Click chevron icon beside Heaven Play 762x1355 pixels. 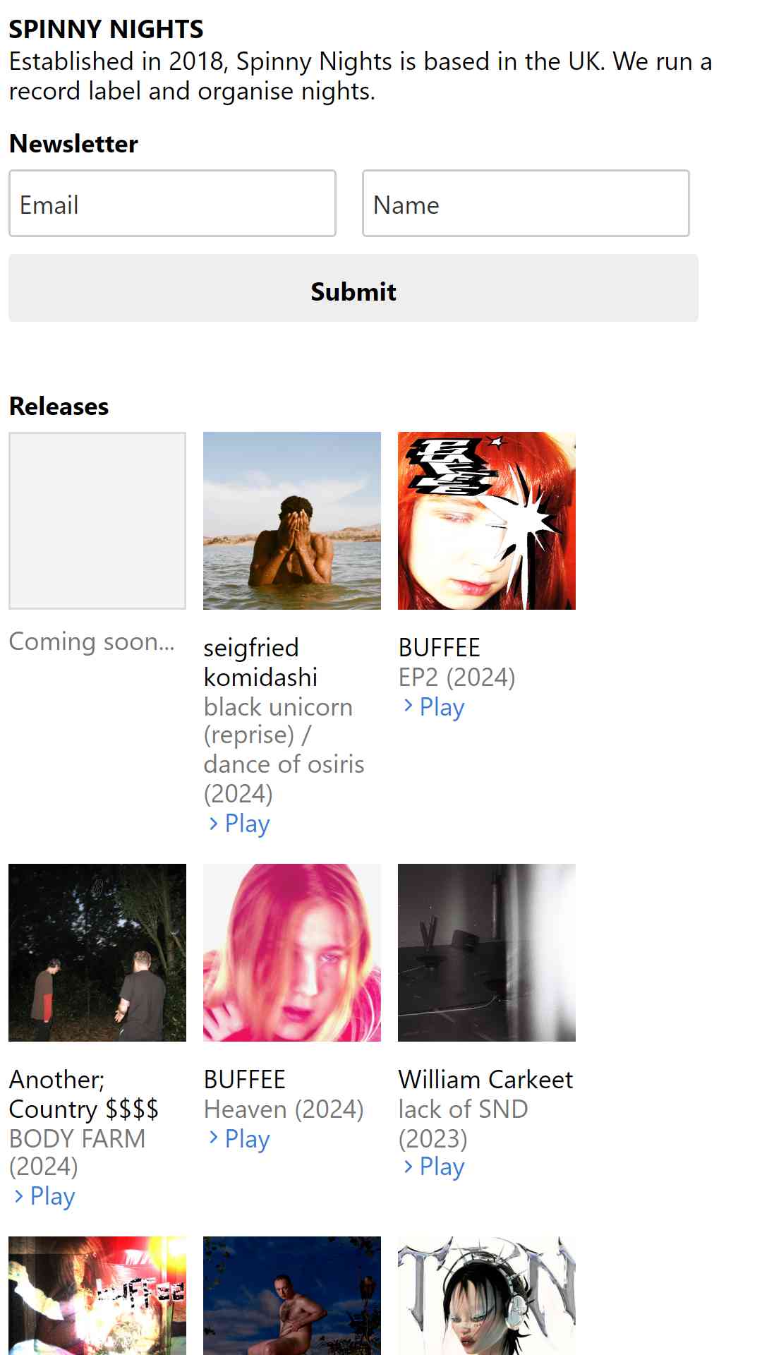point(213,1138)
